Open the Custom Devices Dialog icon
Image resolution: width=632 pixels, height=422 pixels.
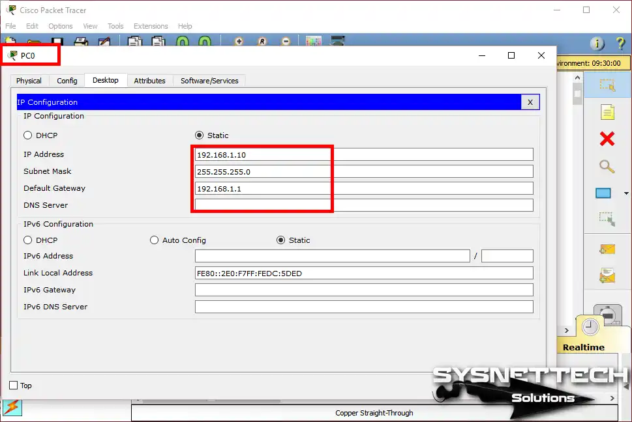pyautogui.click(x=337, y=40)
